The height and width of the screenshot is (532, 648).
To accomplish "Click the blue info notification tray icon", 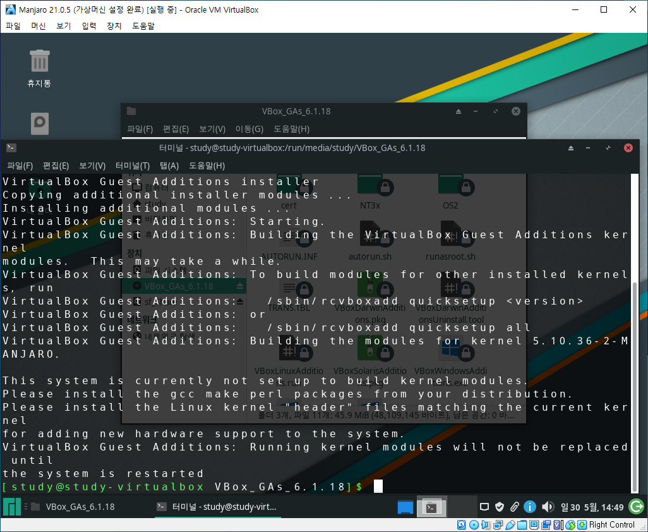I will (530, 507).
